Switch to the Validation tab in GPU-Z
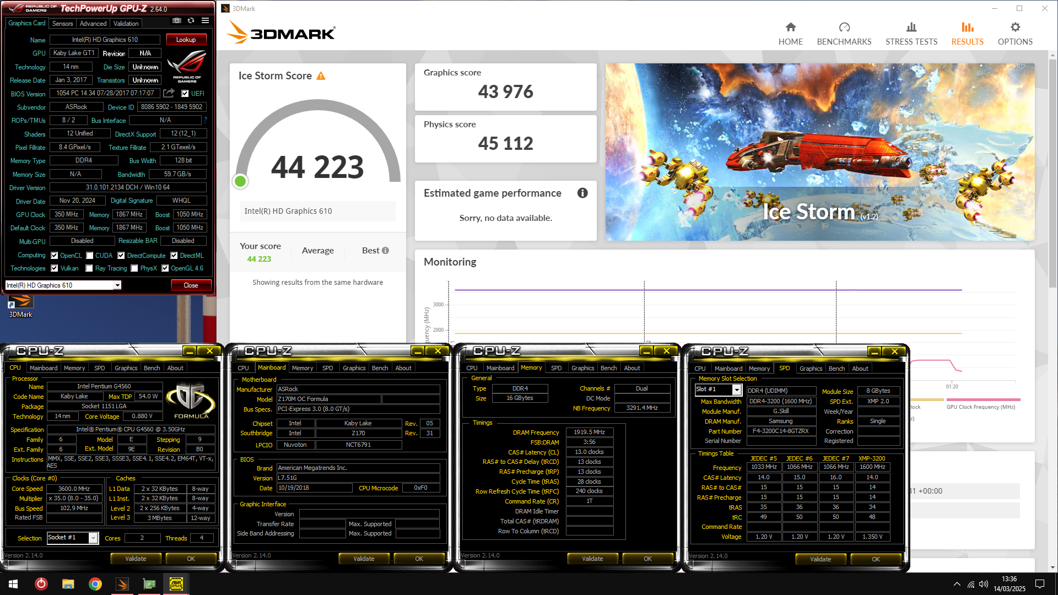Screen dimensions: 1058x595 tap(126, 24)
